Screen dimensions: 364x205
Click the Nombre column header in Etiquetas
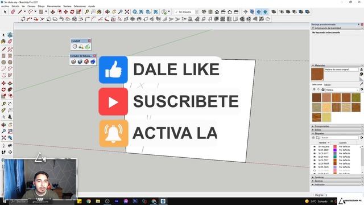(324, 143)
